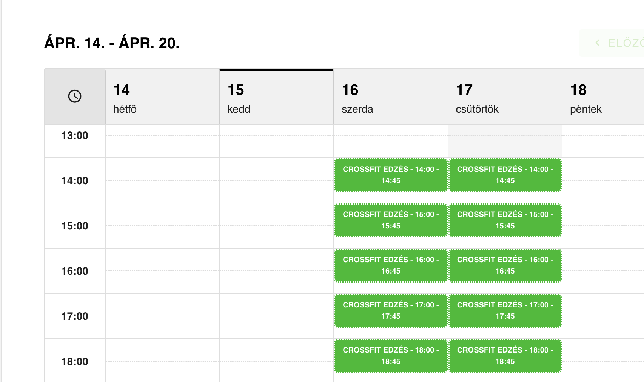Open Wednesday's 16:00 Crossfit Edzés class

click(x=391, y=266)
